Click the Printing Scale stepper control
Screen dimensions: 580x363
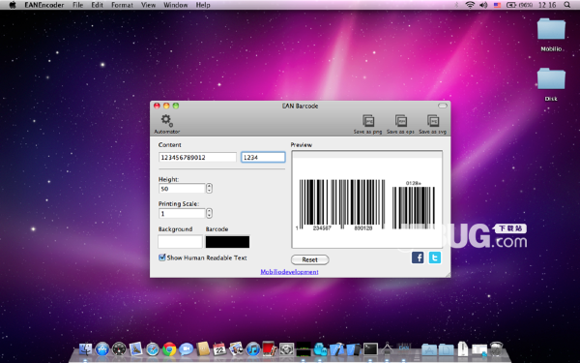click(x=209, y=213)
